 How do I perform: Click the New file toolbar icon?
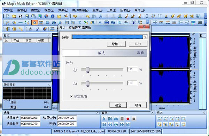click(x=8, y=16)
